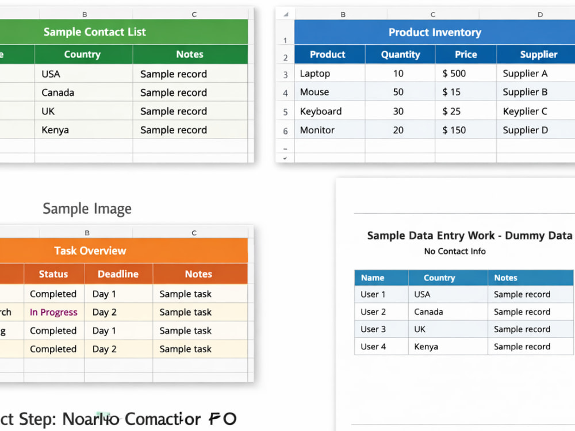575x431 pixels.
Task: Select row header 3 in Product Inventory sheet
Action: [285, 75]
